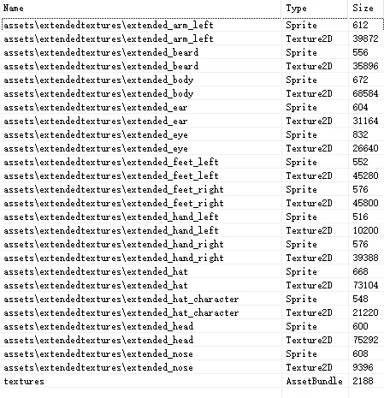Select extended_feet_right Texture2D row
Screen dimensions: 384x398
192,203
